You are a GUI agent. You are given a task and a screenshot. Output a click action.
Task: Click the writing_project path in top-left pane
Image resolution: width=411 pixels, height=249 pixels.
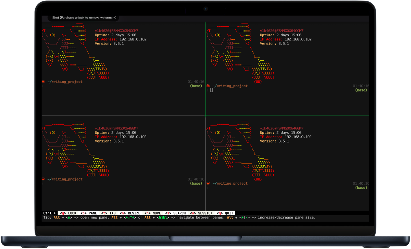[x=66, y=82]
